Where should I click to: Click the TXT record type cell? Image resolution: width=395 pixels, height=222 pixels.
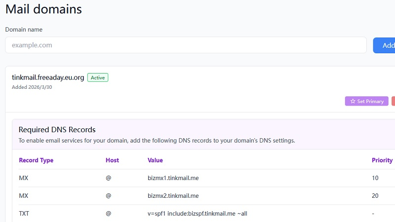pyautogui.click(x=24, y=214)
